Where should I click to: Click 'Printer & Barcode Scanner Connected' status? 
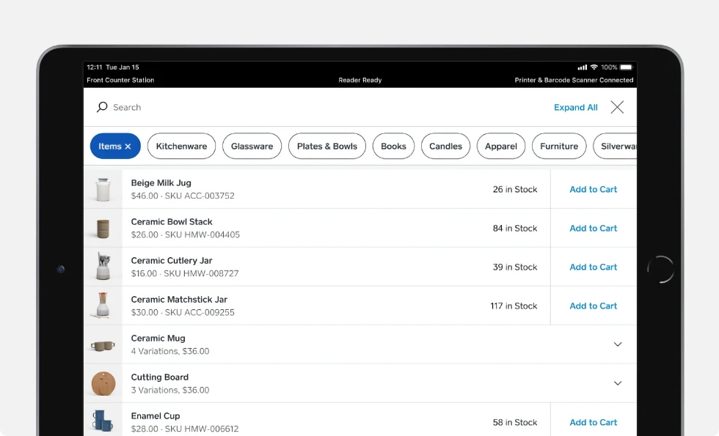(574, 80)
